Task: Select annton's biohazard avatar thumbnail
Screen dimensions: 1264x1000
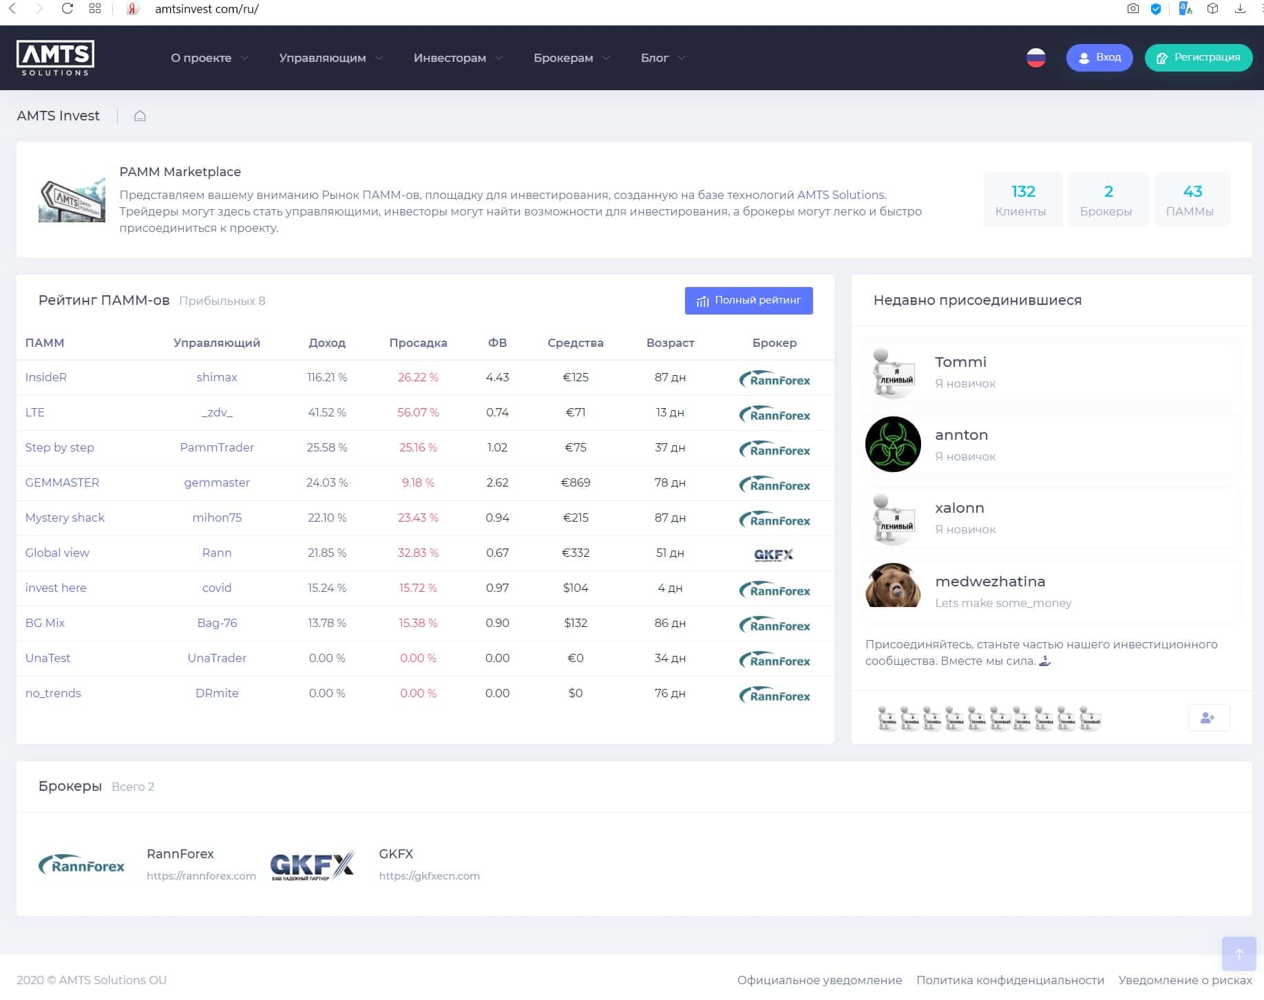Action: click(893, 445)
